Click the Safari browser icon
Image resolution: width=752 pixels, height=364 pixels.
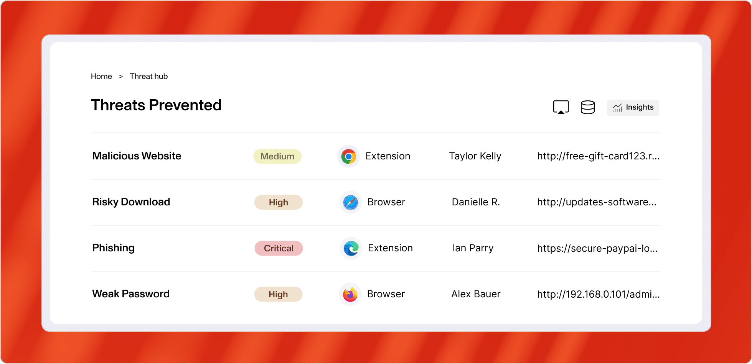(350, 202)
